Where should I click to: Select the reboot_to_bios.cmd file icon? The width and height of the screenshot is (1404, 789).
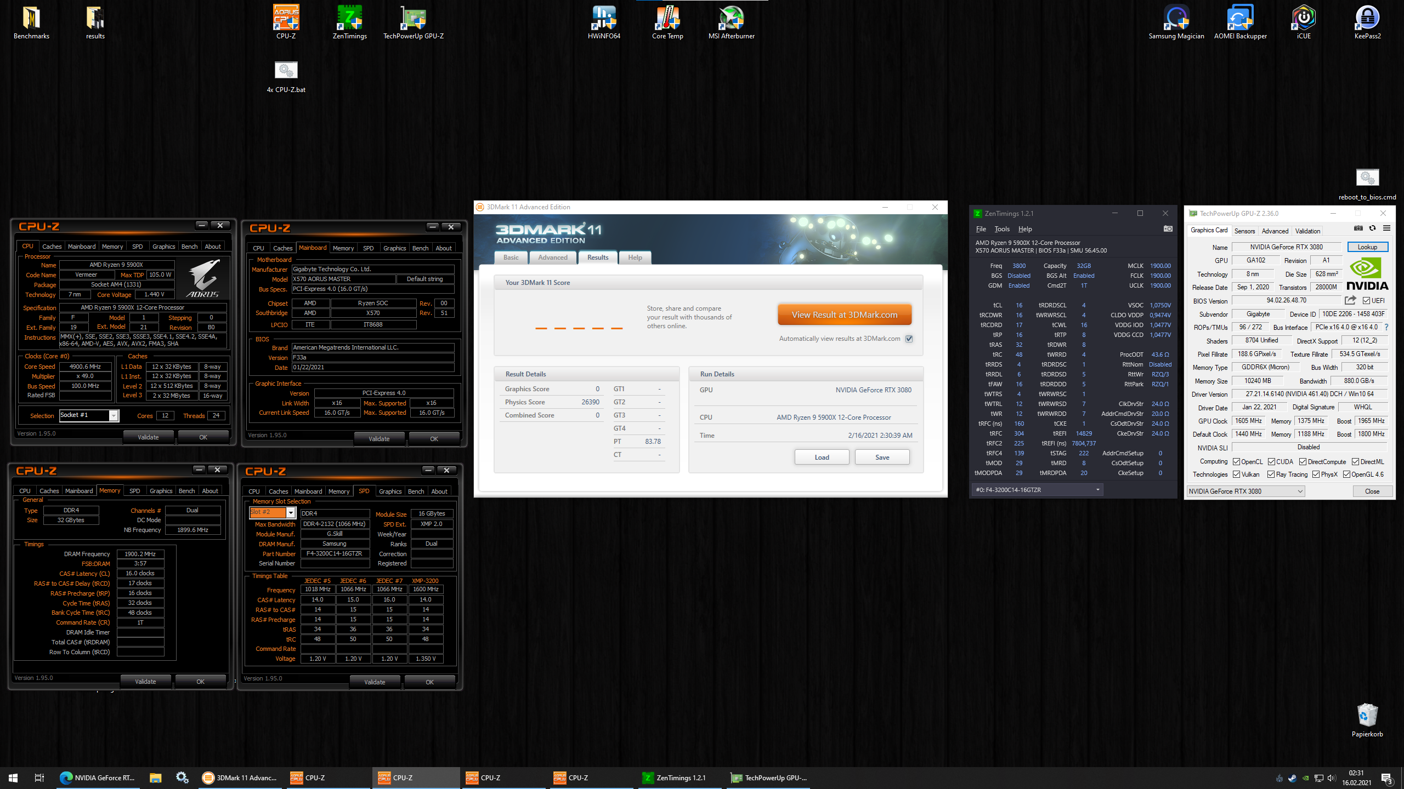[1367, 185]
